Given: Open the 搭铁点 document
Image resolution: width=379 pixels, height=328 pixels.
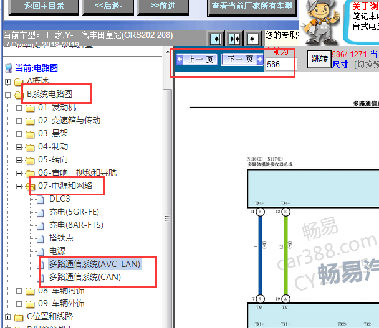Looking at the screenshot, I should pyautogui.click(x=61, y=238).
